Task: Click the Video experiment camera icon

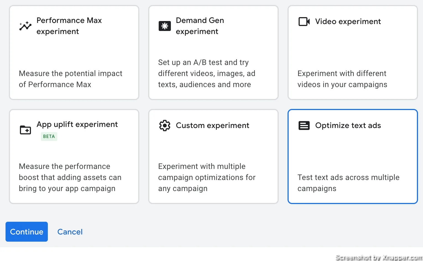Action: click(x=304, y=22)
